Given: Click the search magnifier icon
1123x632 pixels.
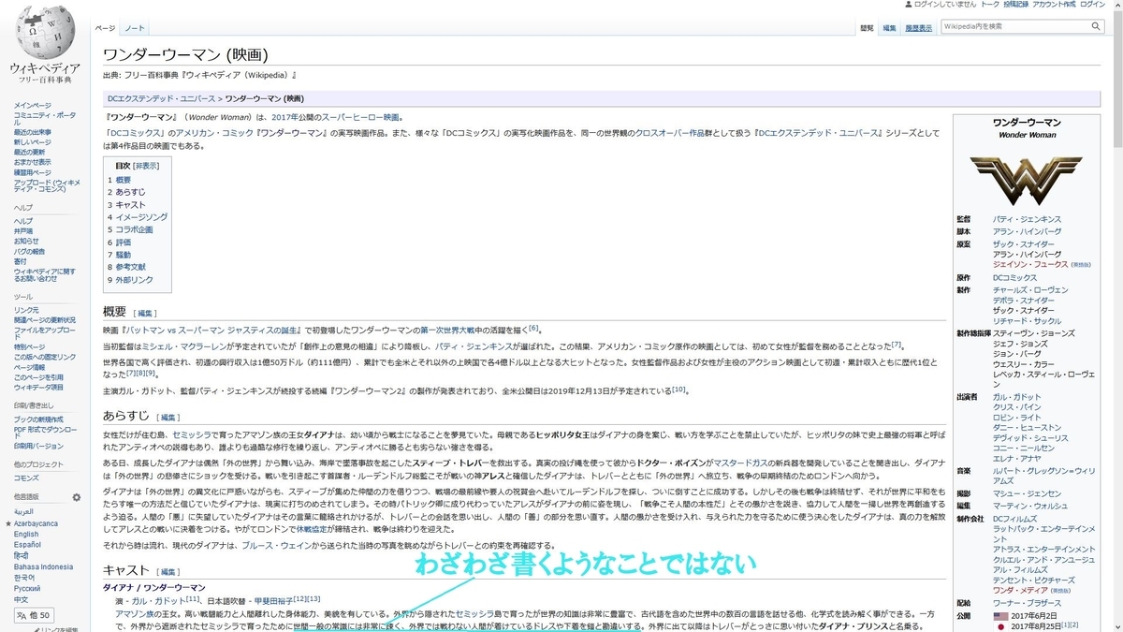Looking at the screenshot, I should 1097,26.
